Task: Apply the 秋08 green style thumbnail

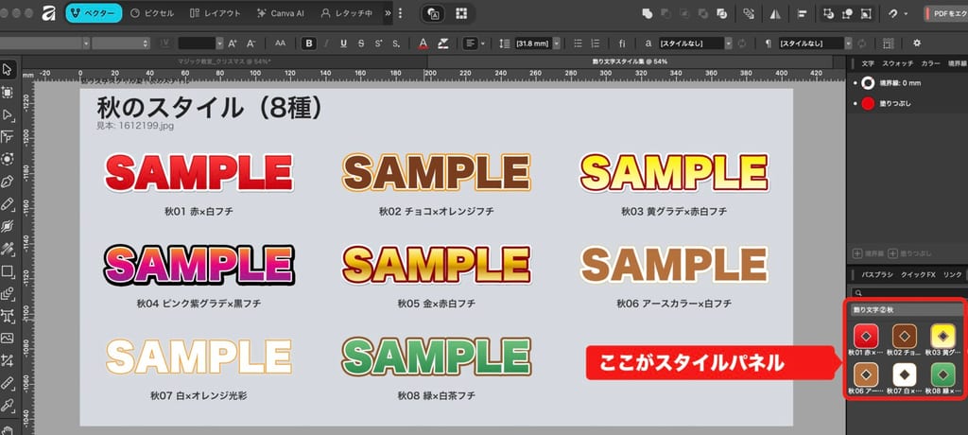Action: 942,374
